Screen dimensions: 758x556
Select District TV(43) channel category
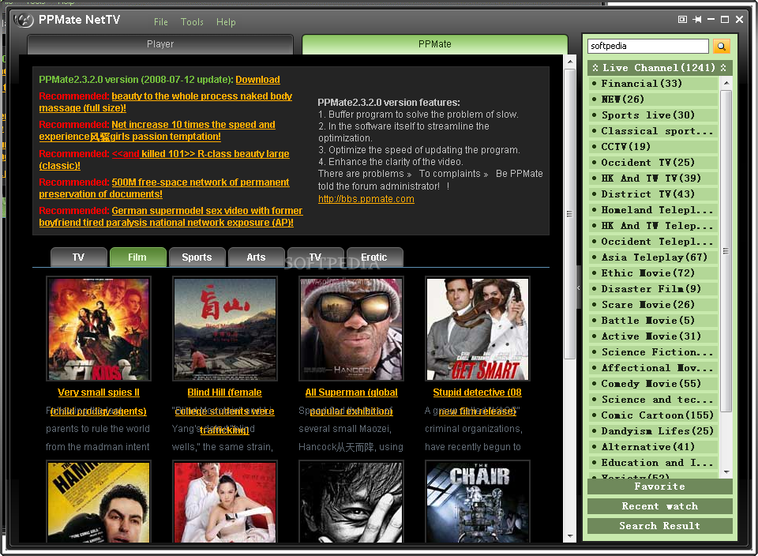coord(654,193)
